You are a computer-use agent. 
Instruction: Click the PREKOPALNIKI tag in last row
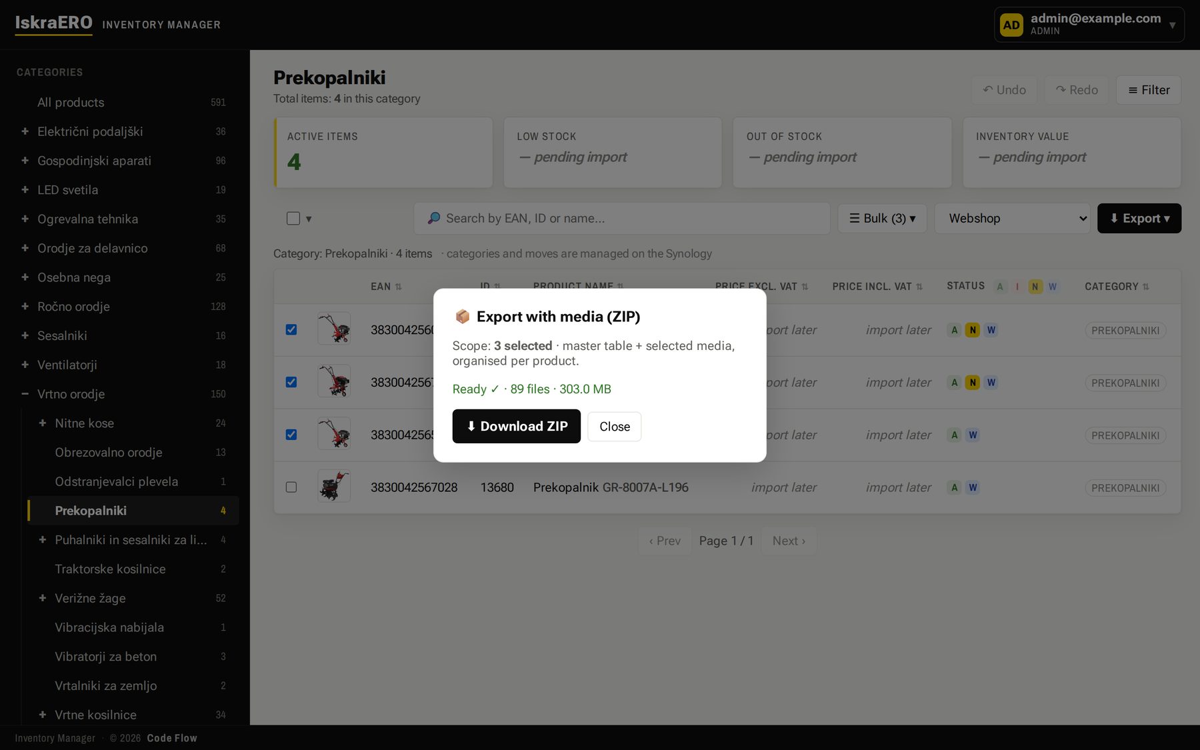[1125, 488]
